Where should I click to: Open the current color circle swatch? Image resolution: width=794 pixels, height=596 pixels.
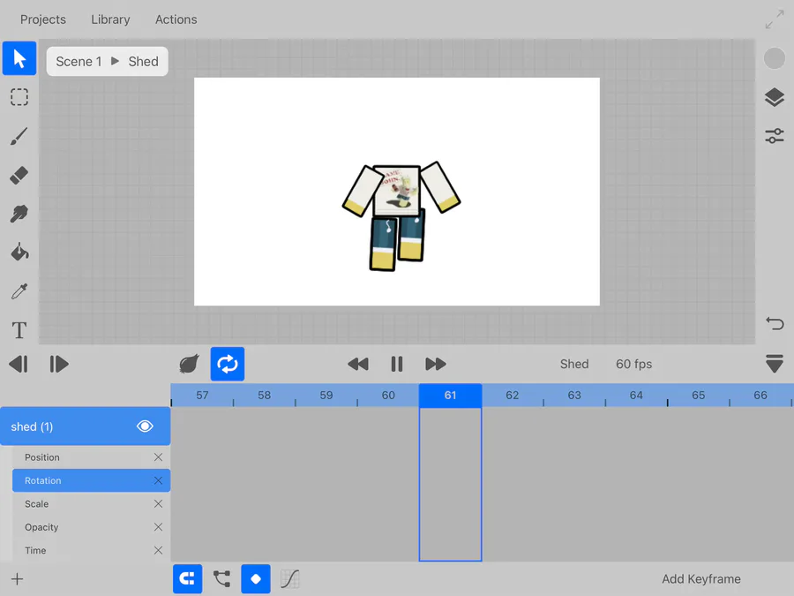(775, 58)
